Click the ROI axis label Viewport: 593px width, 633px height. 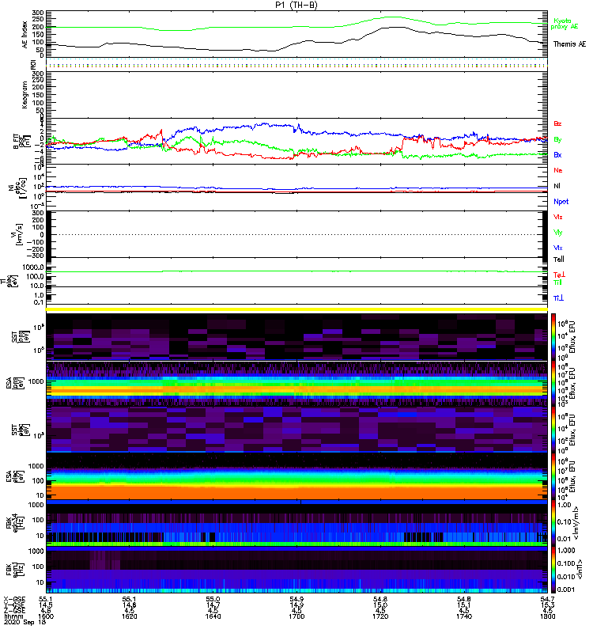coord(33,64)
